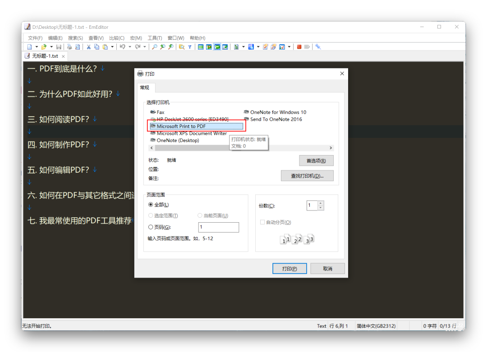Open the 帮助(H) menu
This screenshot has width=487, height=352.
198,38
